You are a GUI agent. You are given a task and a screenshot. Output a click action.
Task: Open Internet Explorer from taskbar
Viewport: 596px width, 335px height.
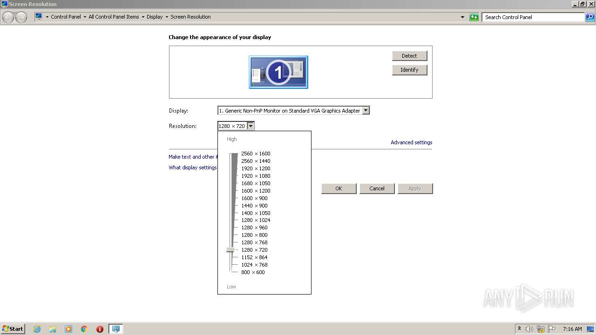pyautogui.click(x=37, y=329)
